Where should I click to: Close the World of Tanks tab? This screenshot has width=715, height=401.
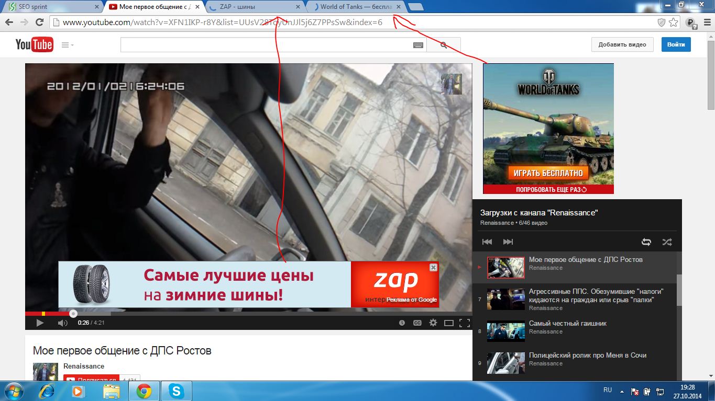(399, 7)
